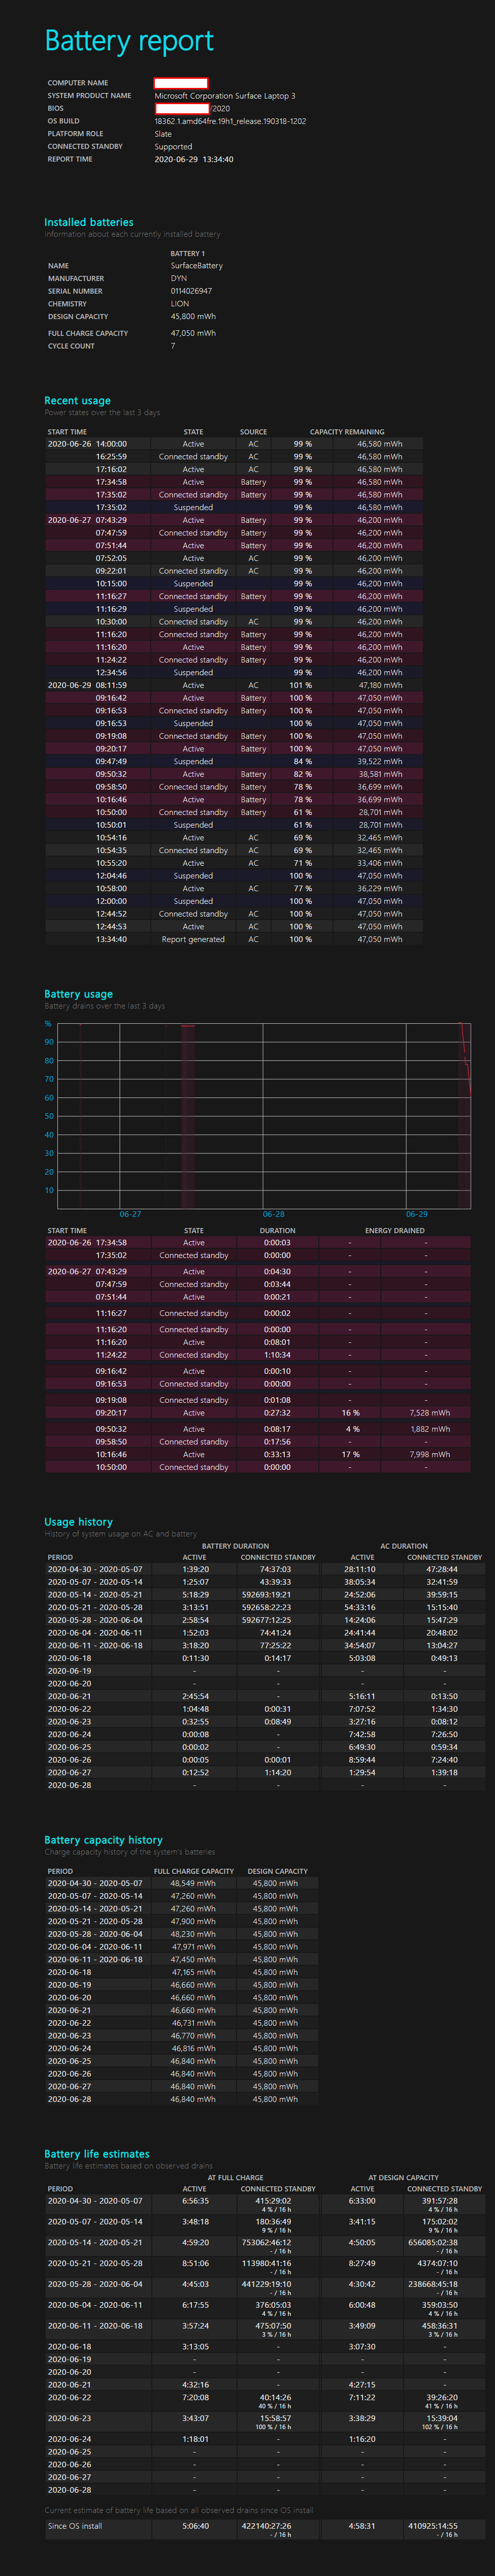Select the "Slate" platform role value
Screen dimensions: 495x2576
pos(163,134)
